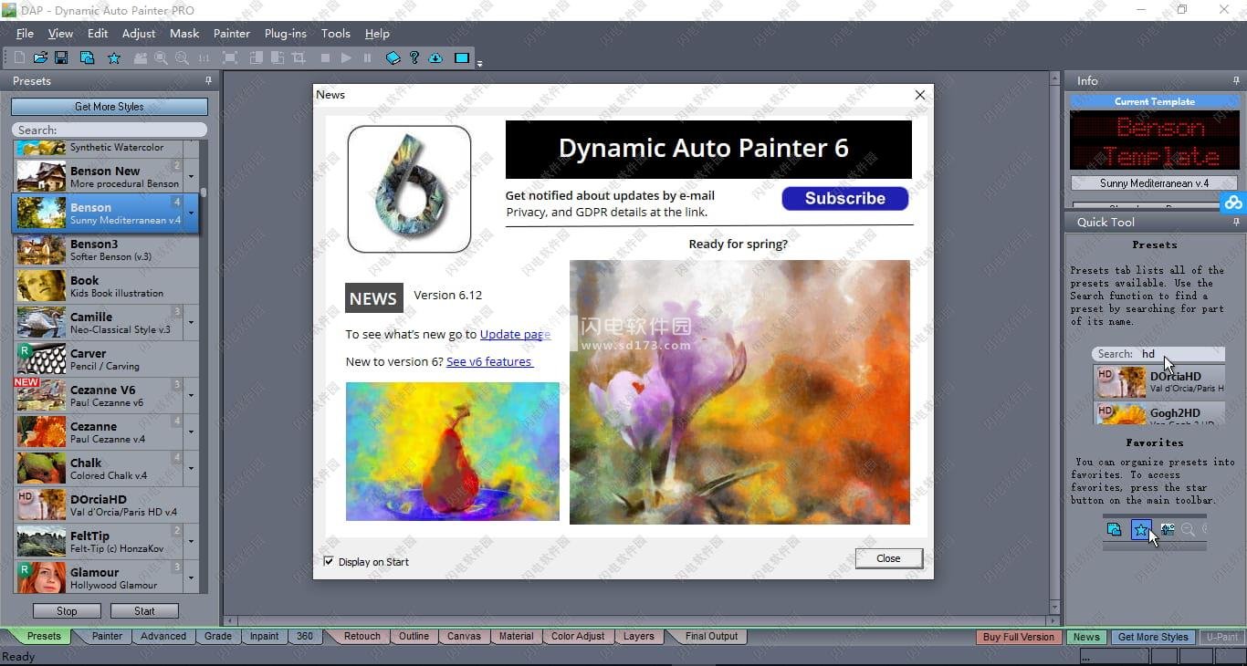
Task: Open the Adjust menu
Action: pos(139,33)
